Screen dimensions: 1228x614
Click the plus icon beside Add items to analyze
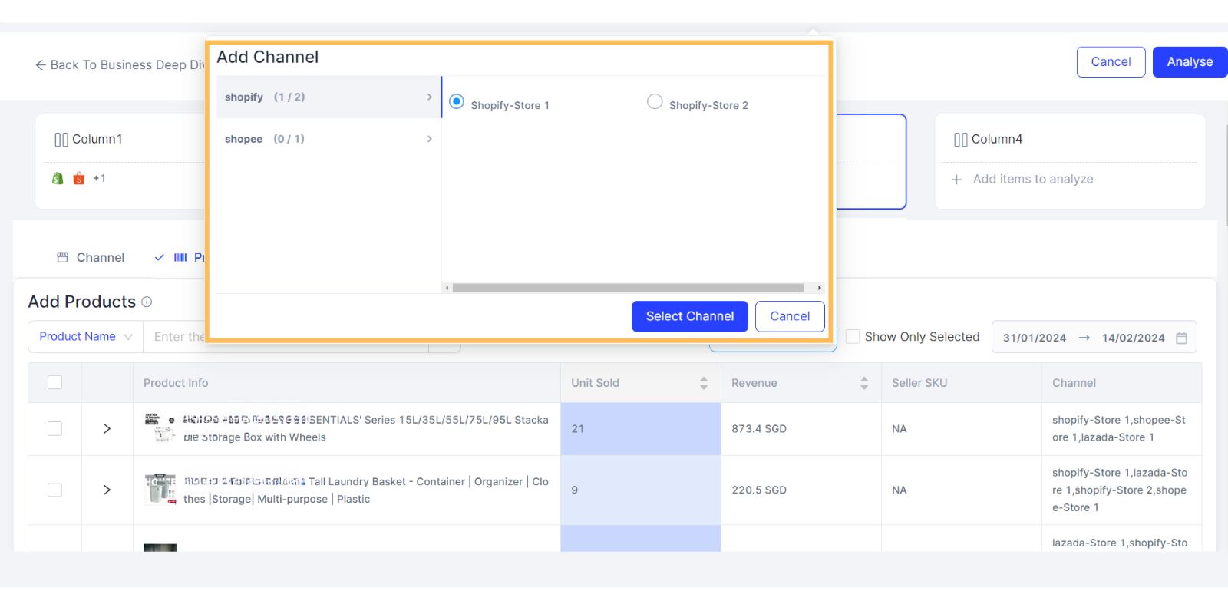956,180
